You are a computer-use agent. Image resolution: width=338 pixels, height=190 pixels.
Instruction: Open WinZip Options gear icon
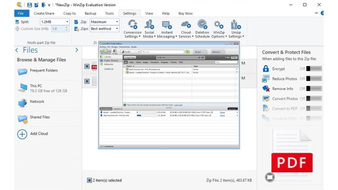(219, 25)
